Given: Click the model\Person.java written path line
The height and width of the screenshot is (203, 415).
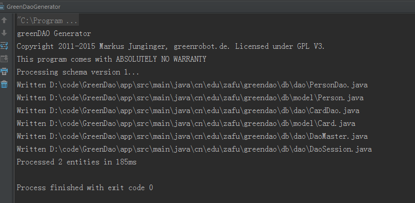Looking at the screenshot, I should (190, 98).
